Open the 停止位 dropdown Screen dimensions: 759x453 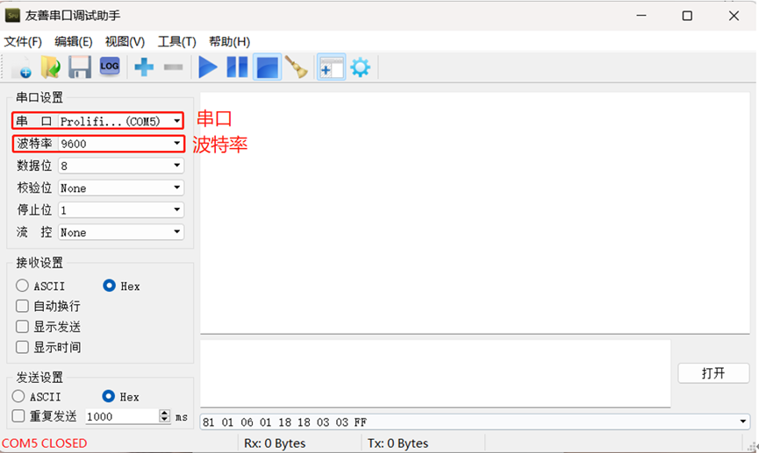point(120,209)
